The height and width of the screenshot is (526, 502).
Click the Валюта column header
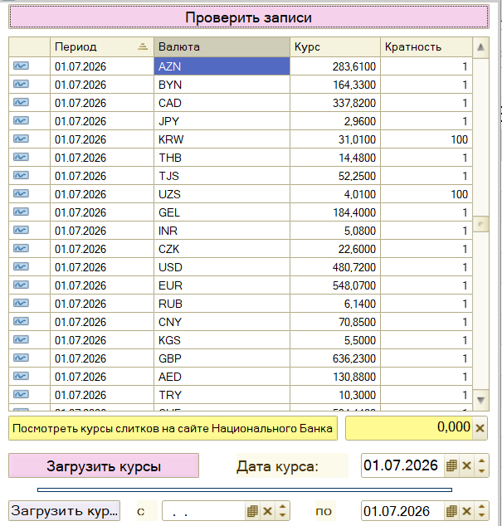point(222,46)
